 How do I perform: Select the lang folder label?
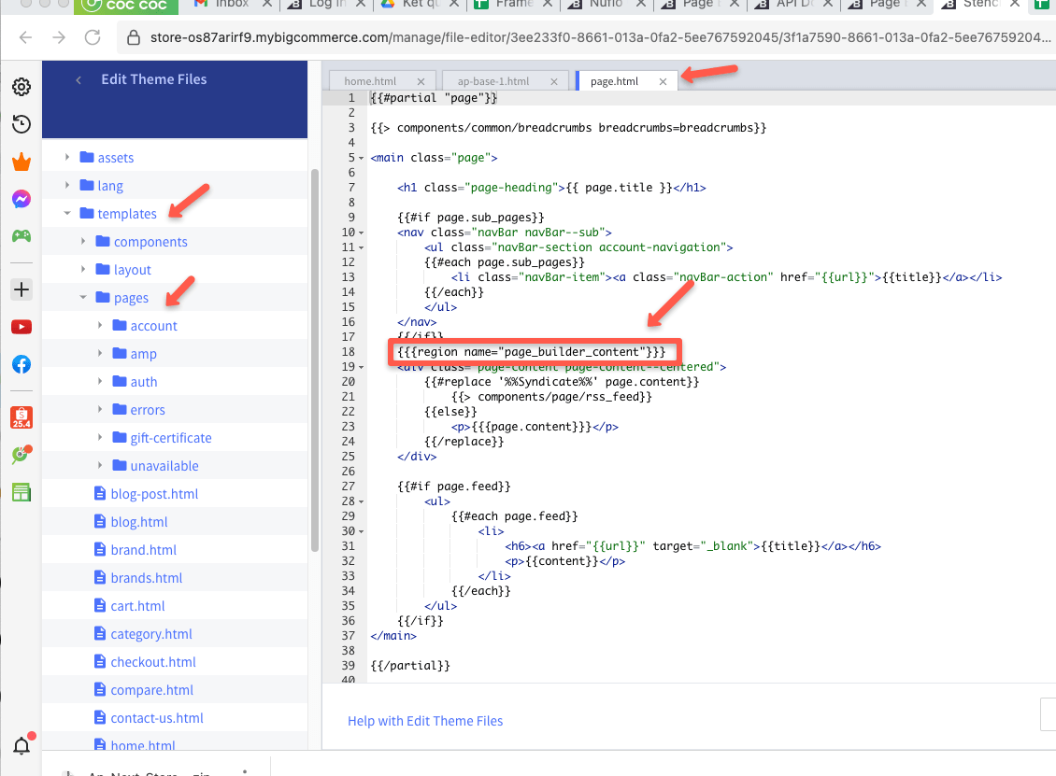110,186
